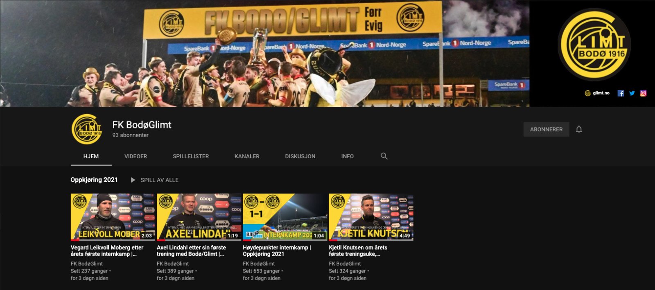Open the Instagram icon in banner

[x=643, y=93]
